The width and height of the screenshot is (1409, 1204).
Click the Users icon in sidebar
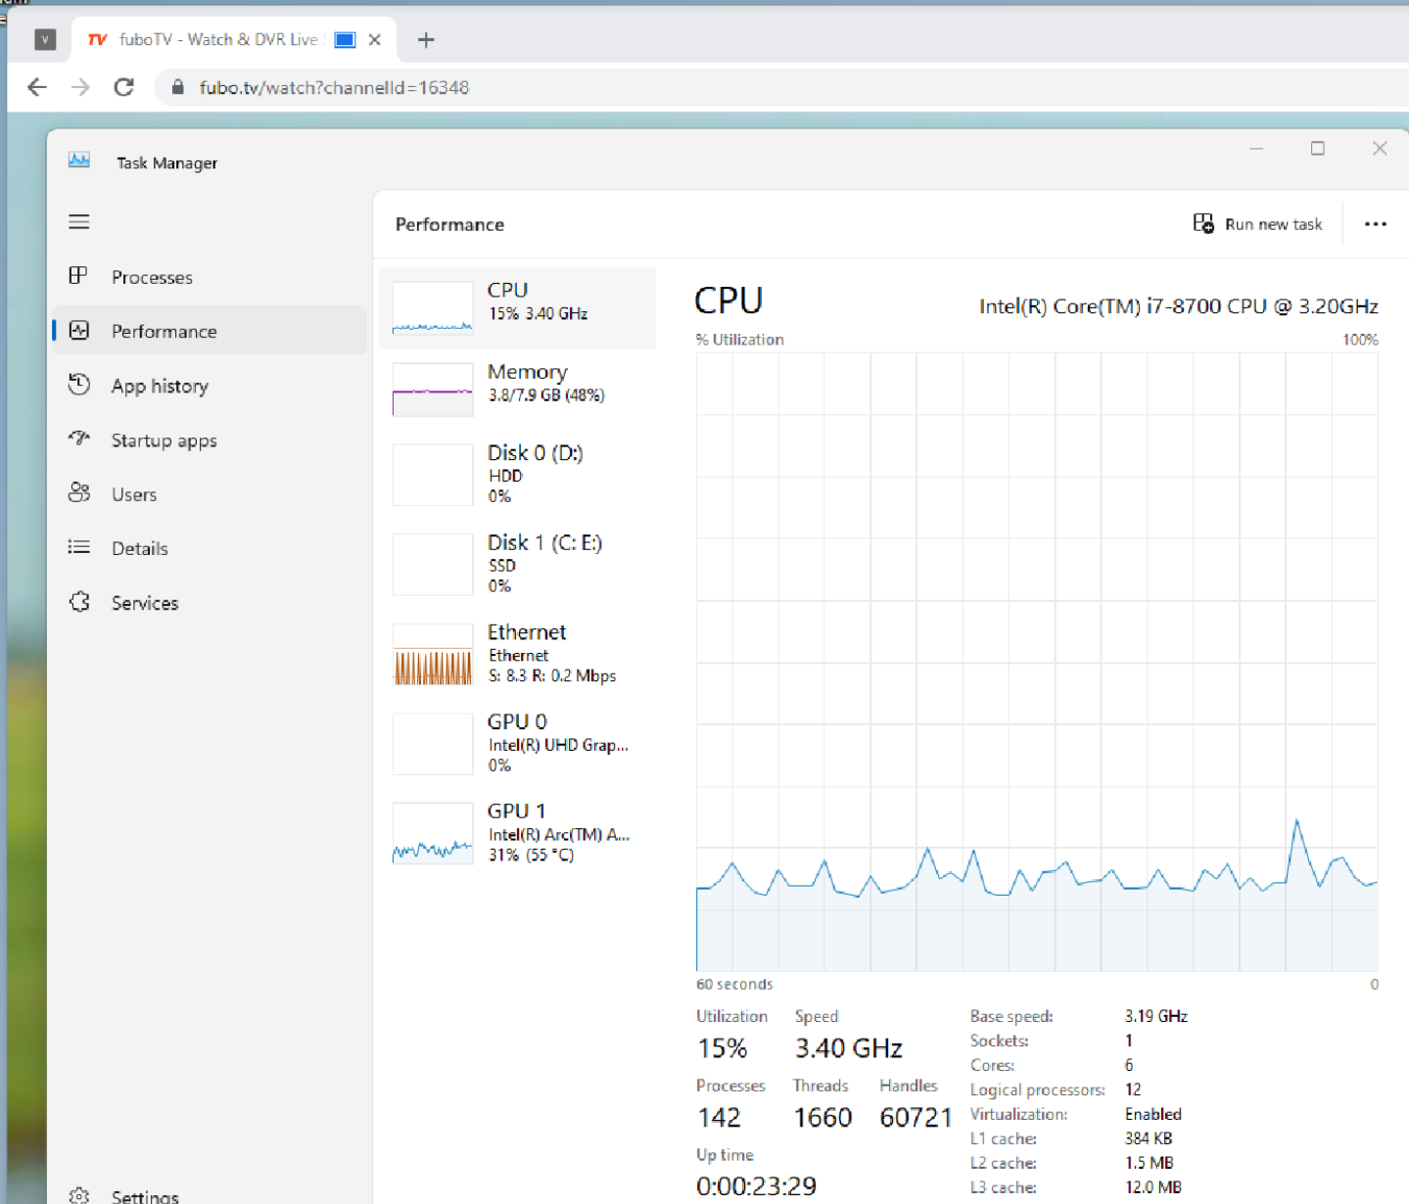click(x=79, y=493)
